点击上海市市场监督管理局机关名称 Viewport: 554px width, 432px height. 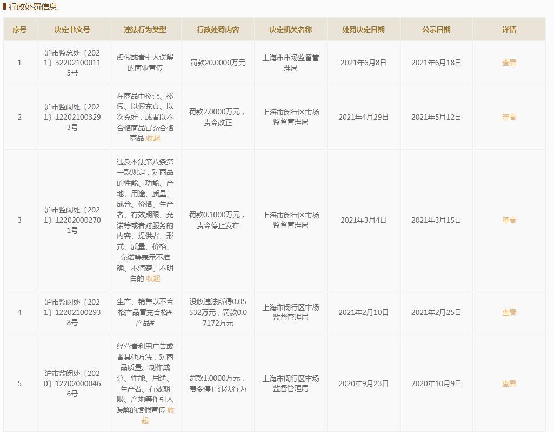(x=290, y=63)
